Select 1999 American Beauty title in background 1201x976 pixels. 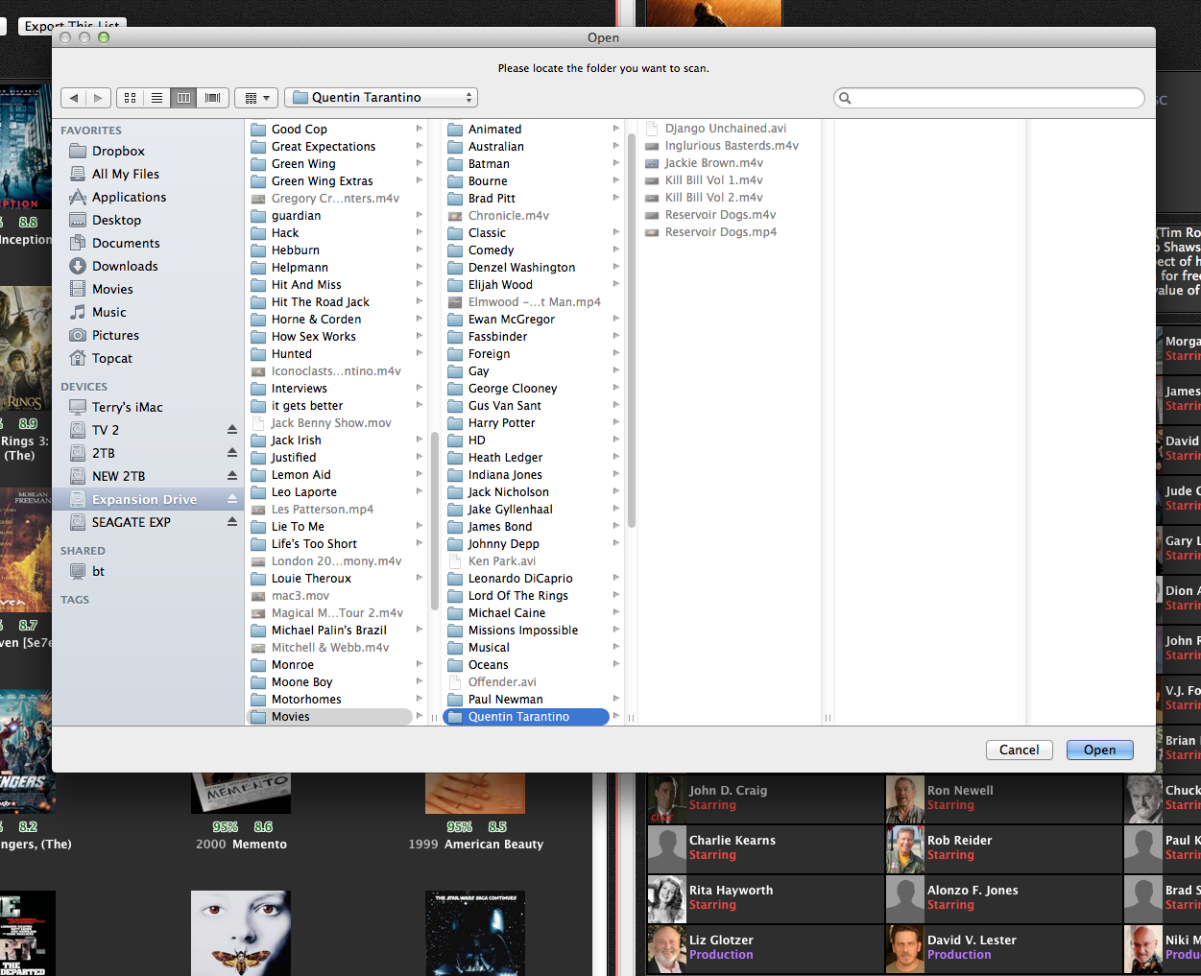[475, 845]
